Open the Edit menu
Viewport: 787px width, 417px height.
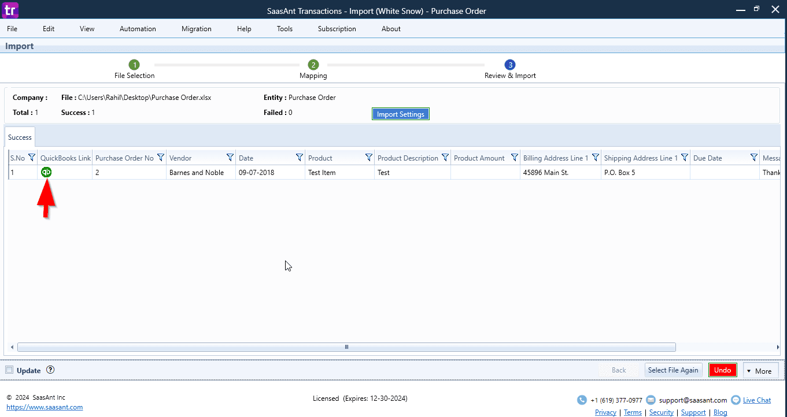pyautogui.click(x=49, y=29)
